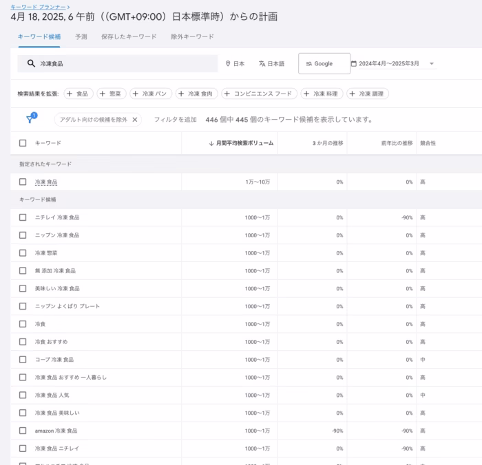Click plus icon on 惣菜 chip
Viewport: 482px width, 465px height.
[x=103, y=94]
